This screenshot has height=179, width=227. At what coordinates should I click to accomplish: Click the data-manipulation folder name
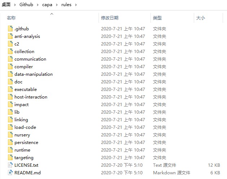[34, 74]
